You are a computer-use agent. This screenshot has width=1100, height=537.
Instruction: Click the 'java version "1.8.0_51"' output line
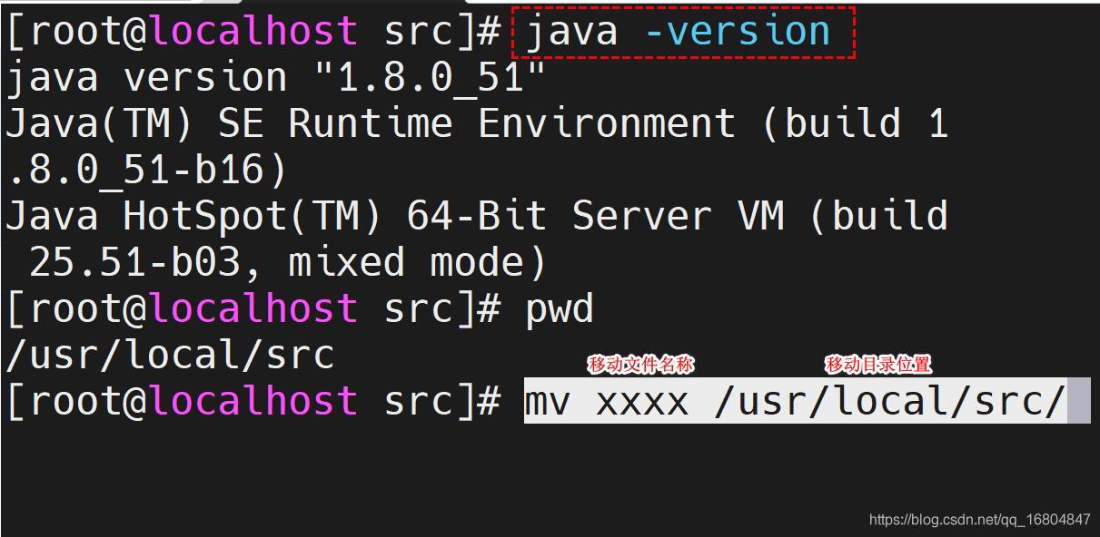(x=275, y=78)
